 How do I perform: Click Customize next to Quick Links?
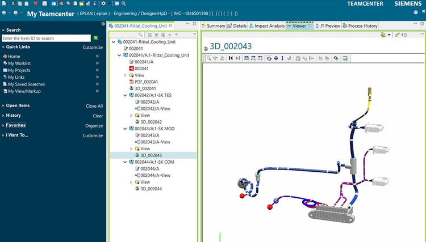(93, 48)
